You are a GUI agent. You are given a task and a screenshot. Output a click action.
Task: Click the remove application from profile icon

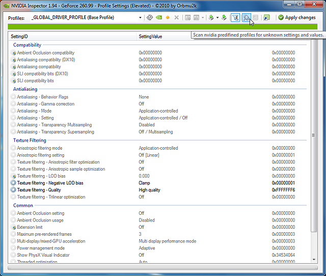tap(196, 18)
